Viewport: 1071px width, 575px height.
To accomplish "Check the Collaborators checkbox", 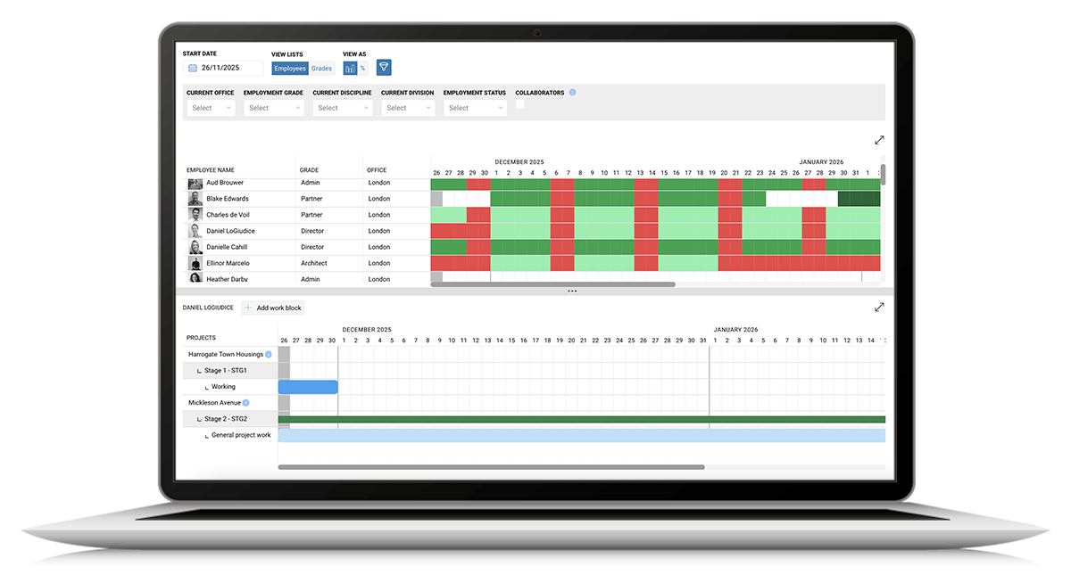I will [x=520, y=104].
